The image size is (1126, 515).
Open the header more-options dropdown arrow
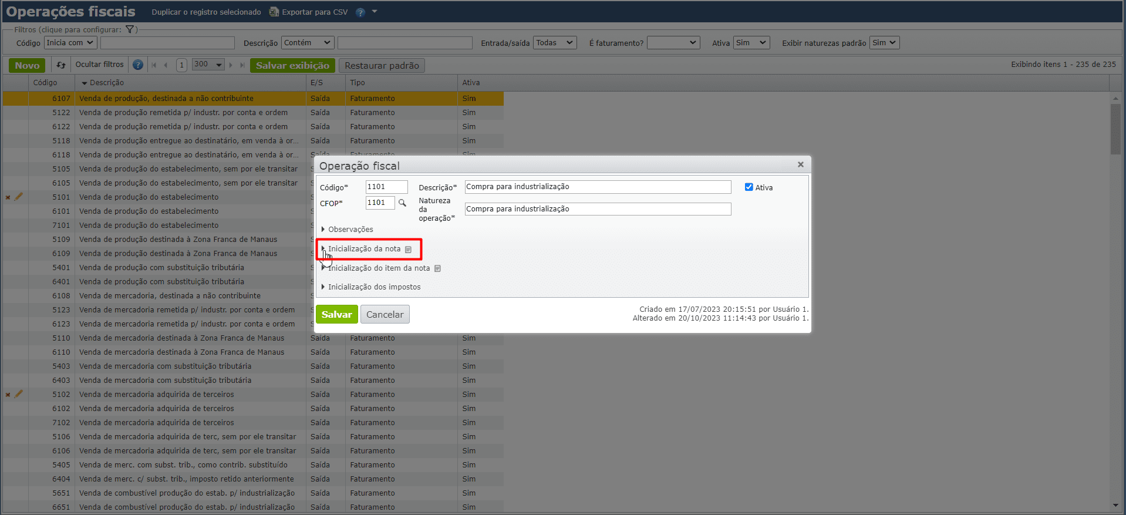(x=375, y=12)
